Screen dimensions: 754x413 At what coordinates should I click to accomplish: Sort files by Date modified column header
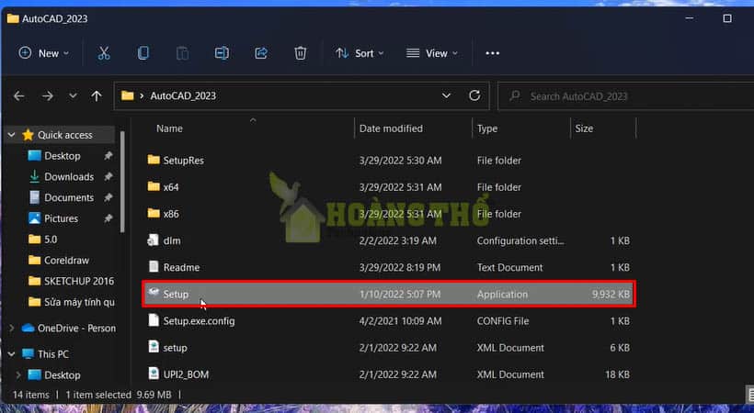coord(391,128)
